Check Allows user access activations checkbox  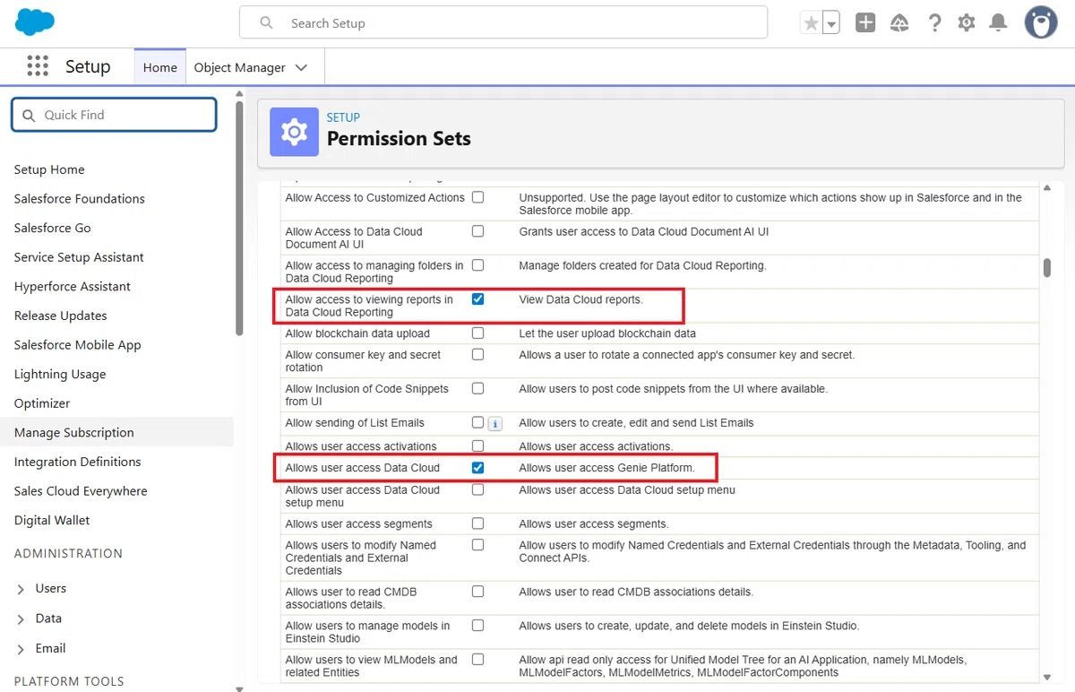click(x=478, y=446)
